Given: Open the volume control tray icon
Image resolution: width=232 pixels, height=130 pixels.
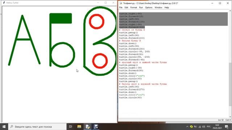Looking at the screenshot, I should click(204, 127).
